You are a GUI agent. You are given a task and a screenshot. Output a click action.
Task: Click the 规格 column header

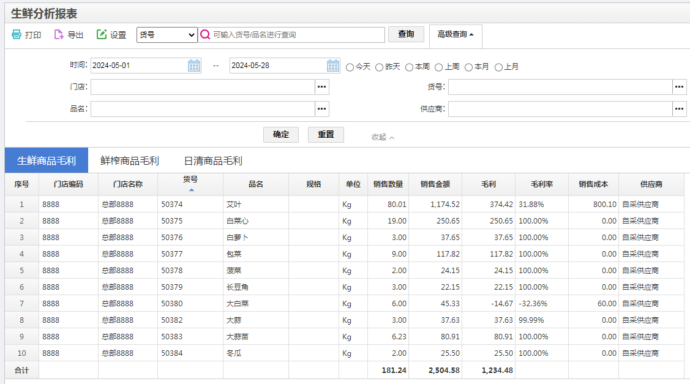pos(313,184)
